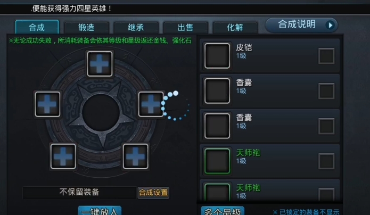Switch to the 继承 tab
Viewport: 370px width, 215px height.
[x=136, y=27]
